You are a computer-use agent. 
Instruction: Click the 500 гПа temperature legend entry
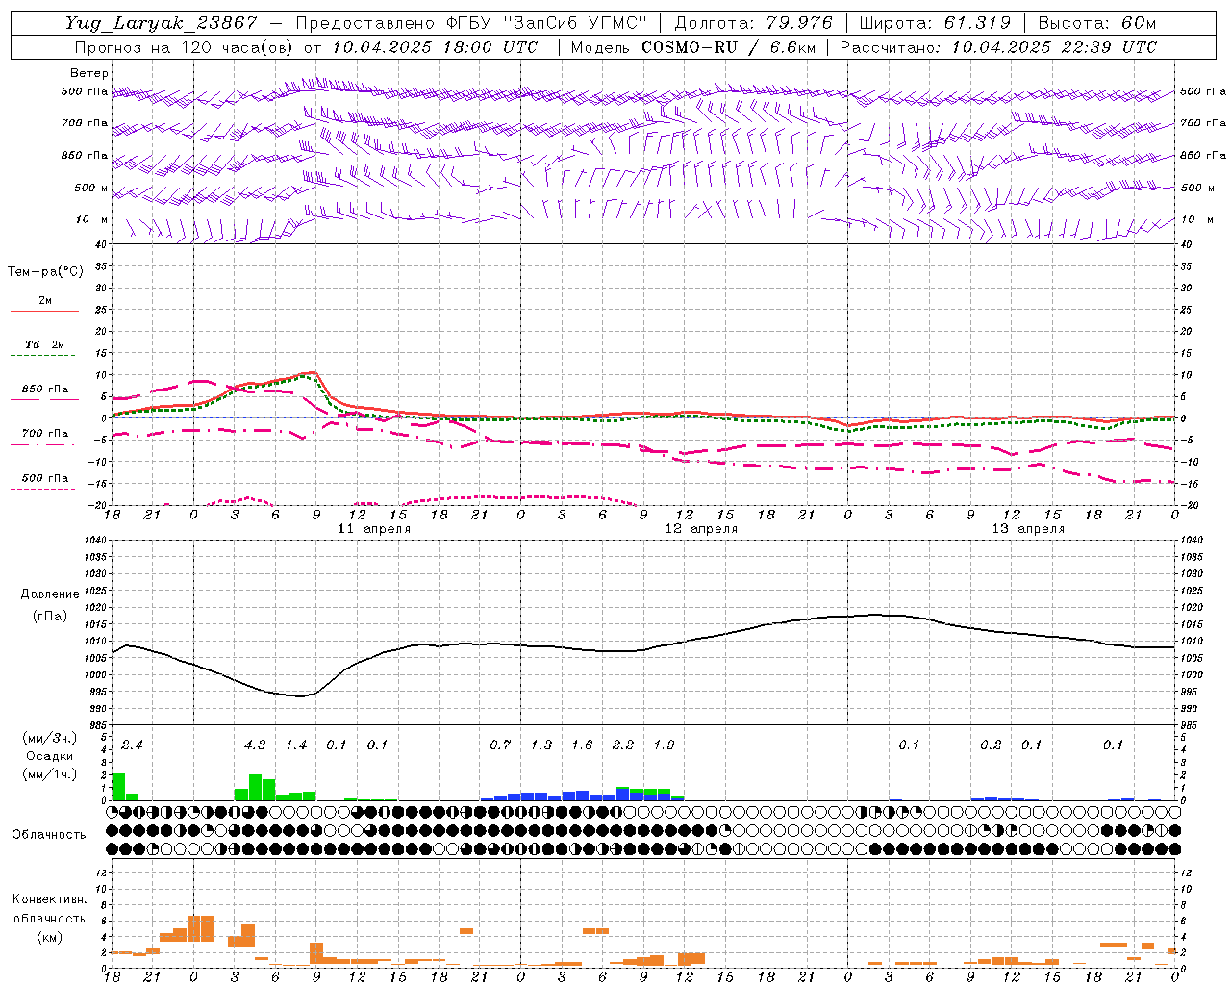click(x=45, y=478)
